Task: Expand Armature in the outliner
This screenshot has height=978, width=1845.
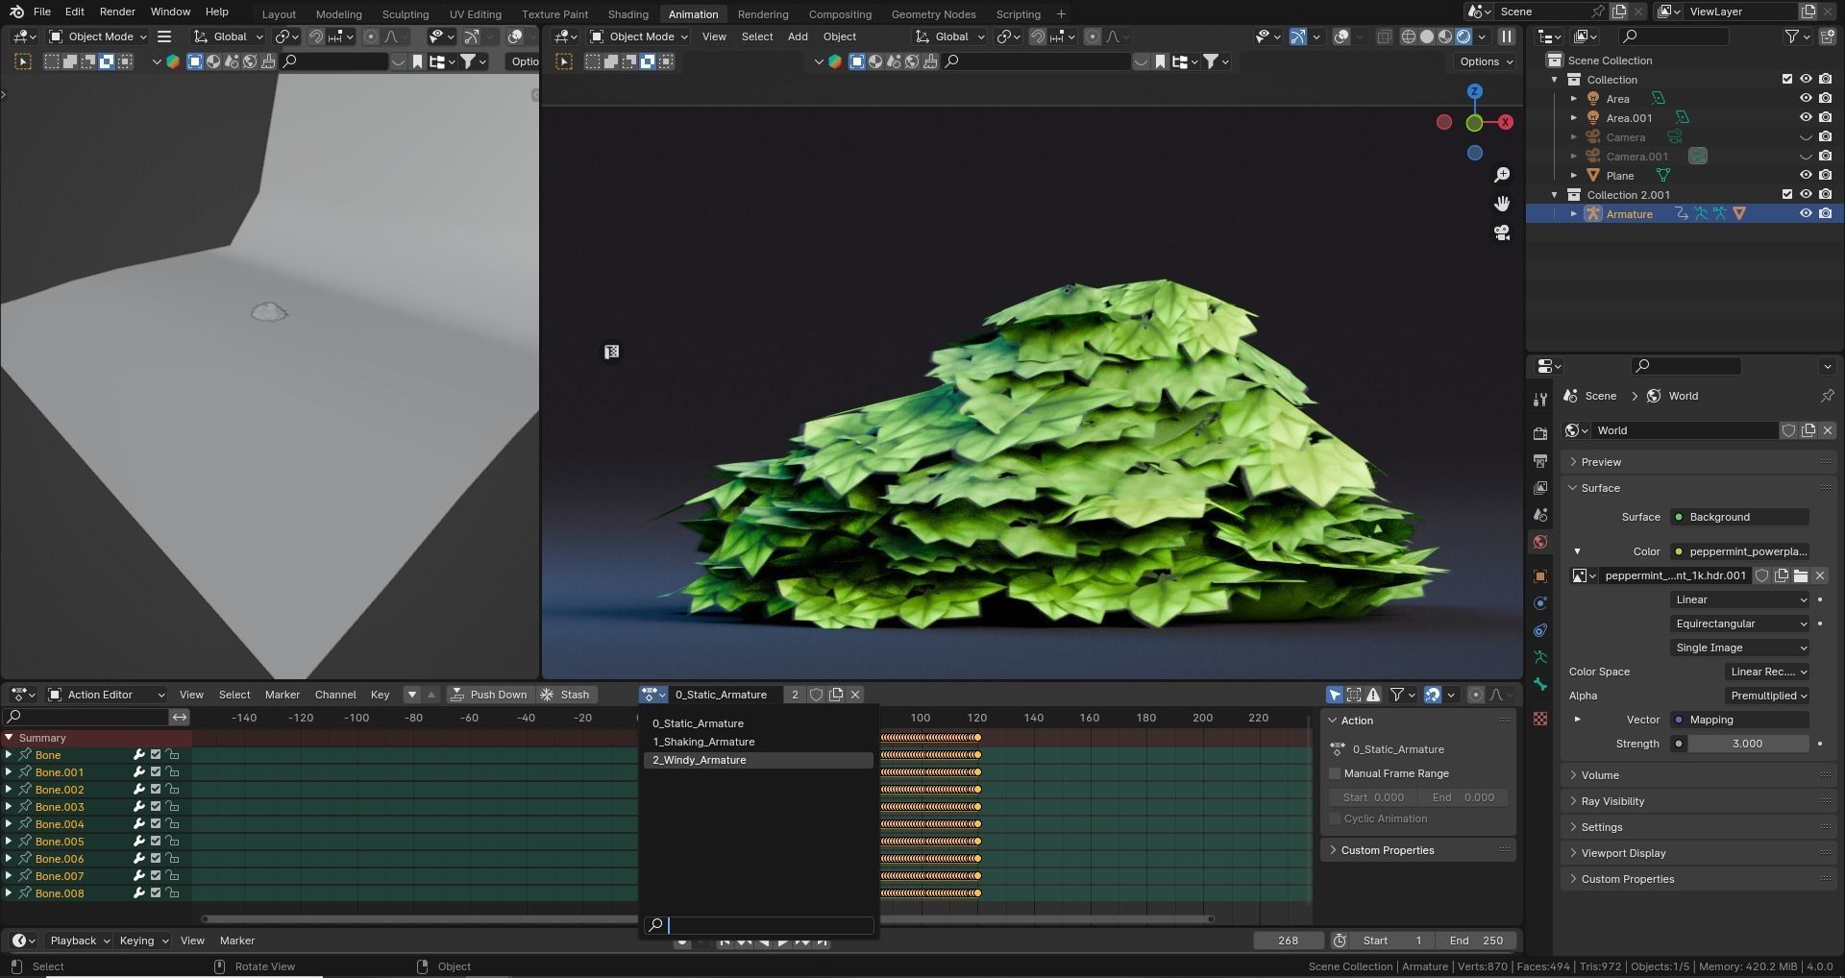Action: (x=1574, y=213)
